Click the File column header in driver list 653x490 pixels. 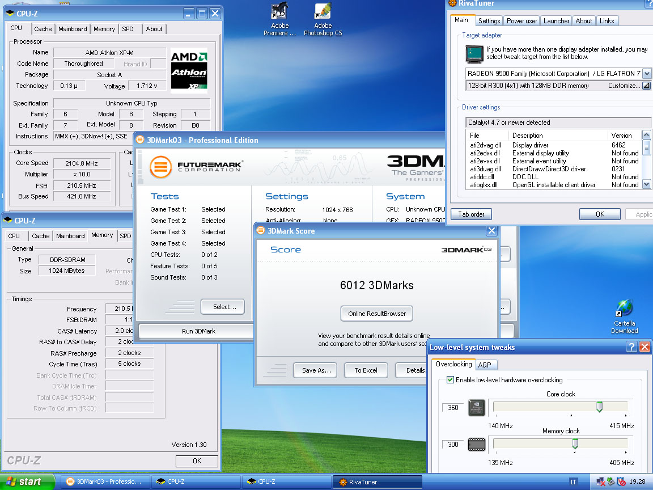(487, 136)
